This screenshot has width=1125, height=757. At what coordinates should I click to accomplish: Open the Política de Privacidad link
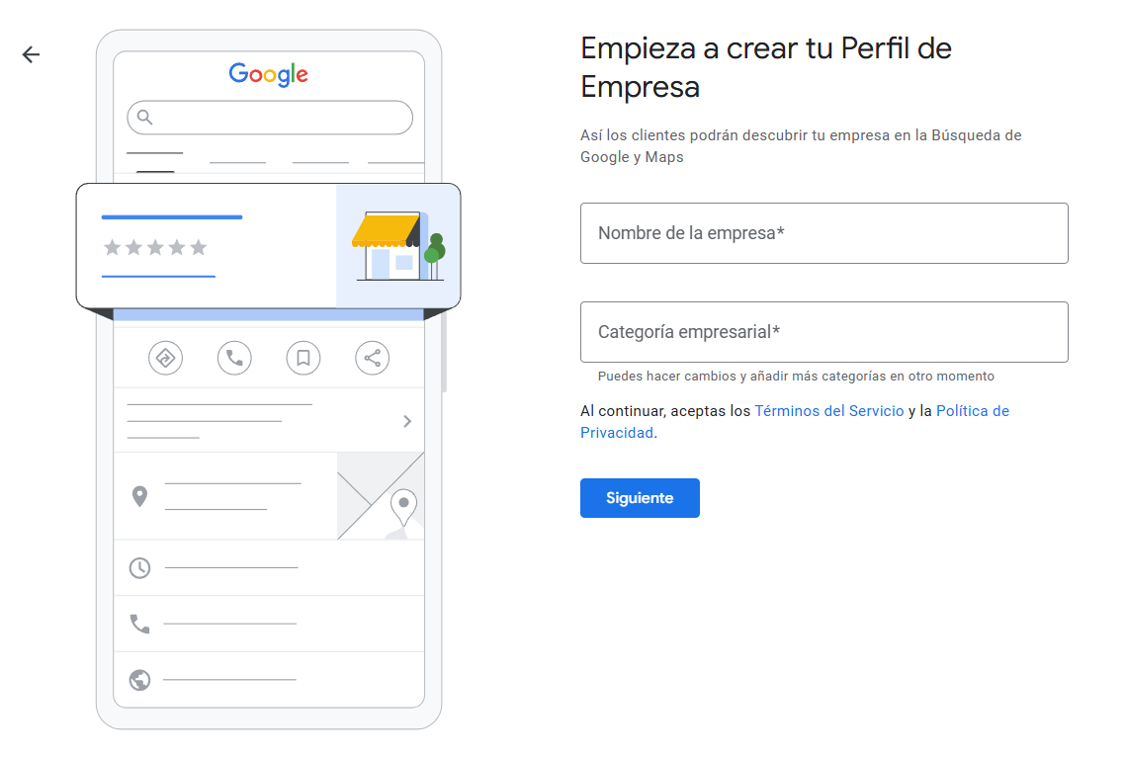(795, 422)
